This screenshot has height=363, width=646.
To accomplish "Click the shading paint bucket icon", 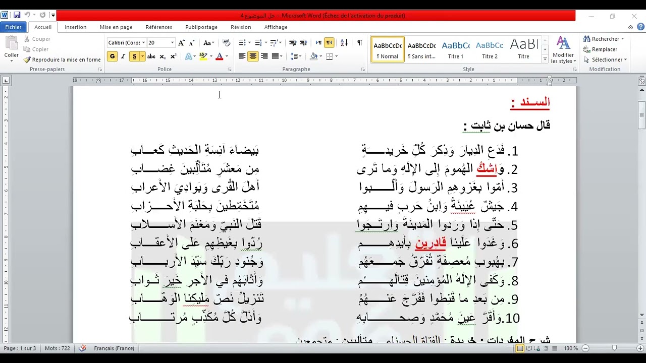I will (x=313, y=56).
